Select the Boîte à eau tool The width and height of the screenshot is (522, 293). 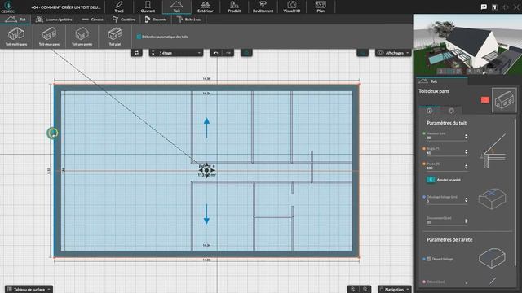click(x=188, y=20)
